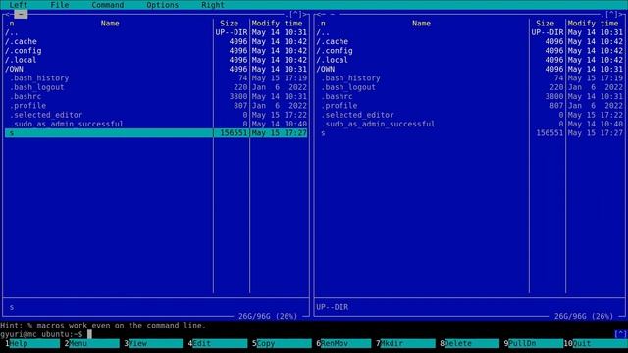Select .bash_logout in right panel
This screenshot has height=353, width=628.
[422, 87]
